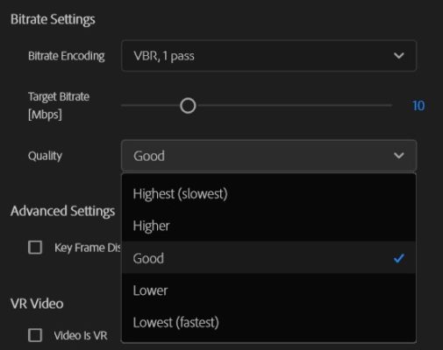The width and height of the screenshot is (443, 350).
Task: Pick the Good option in the list
Action: tap(268, 258)
